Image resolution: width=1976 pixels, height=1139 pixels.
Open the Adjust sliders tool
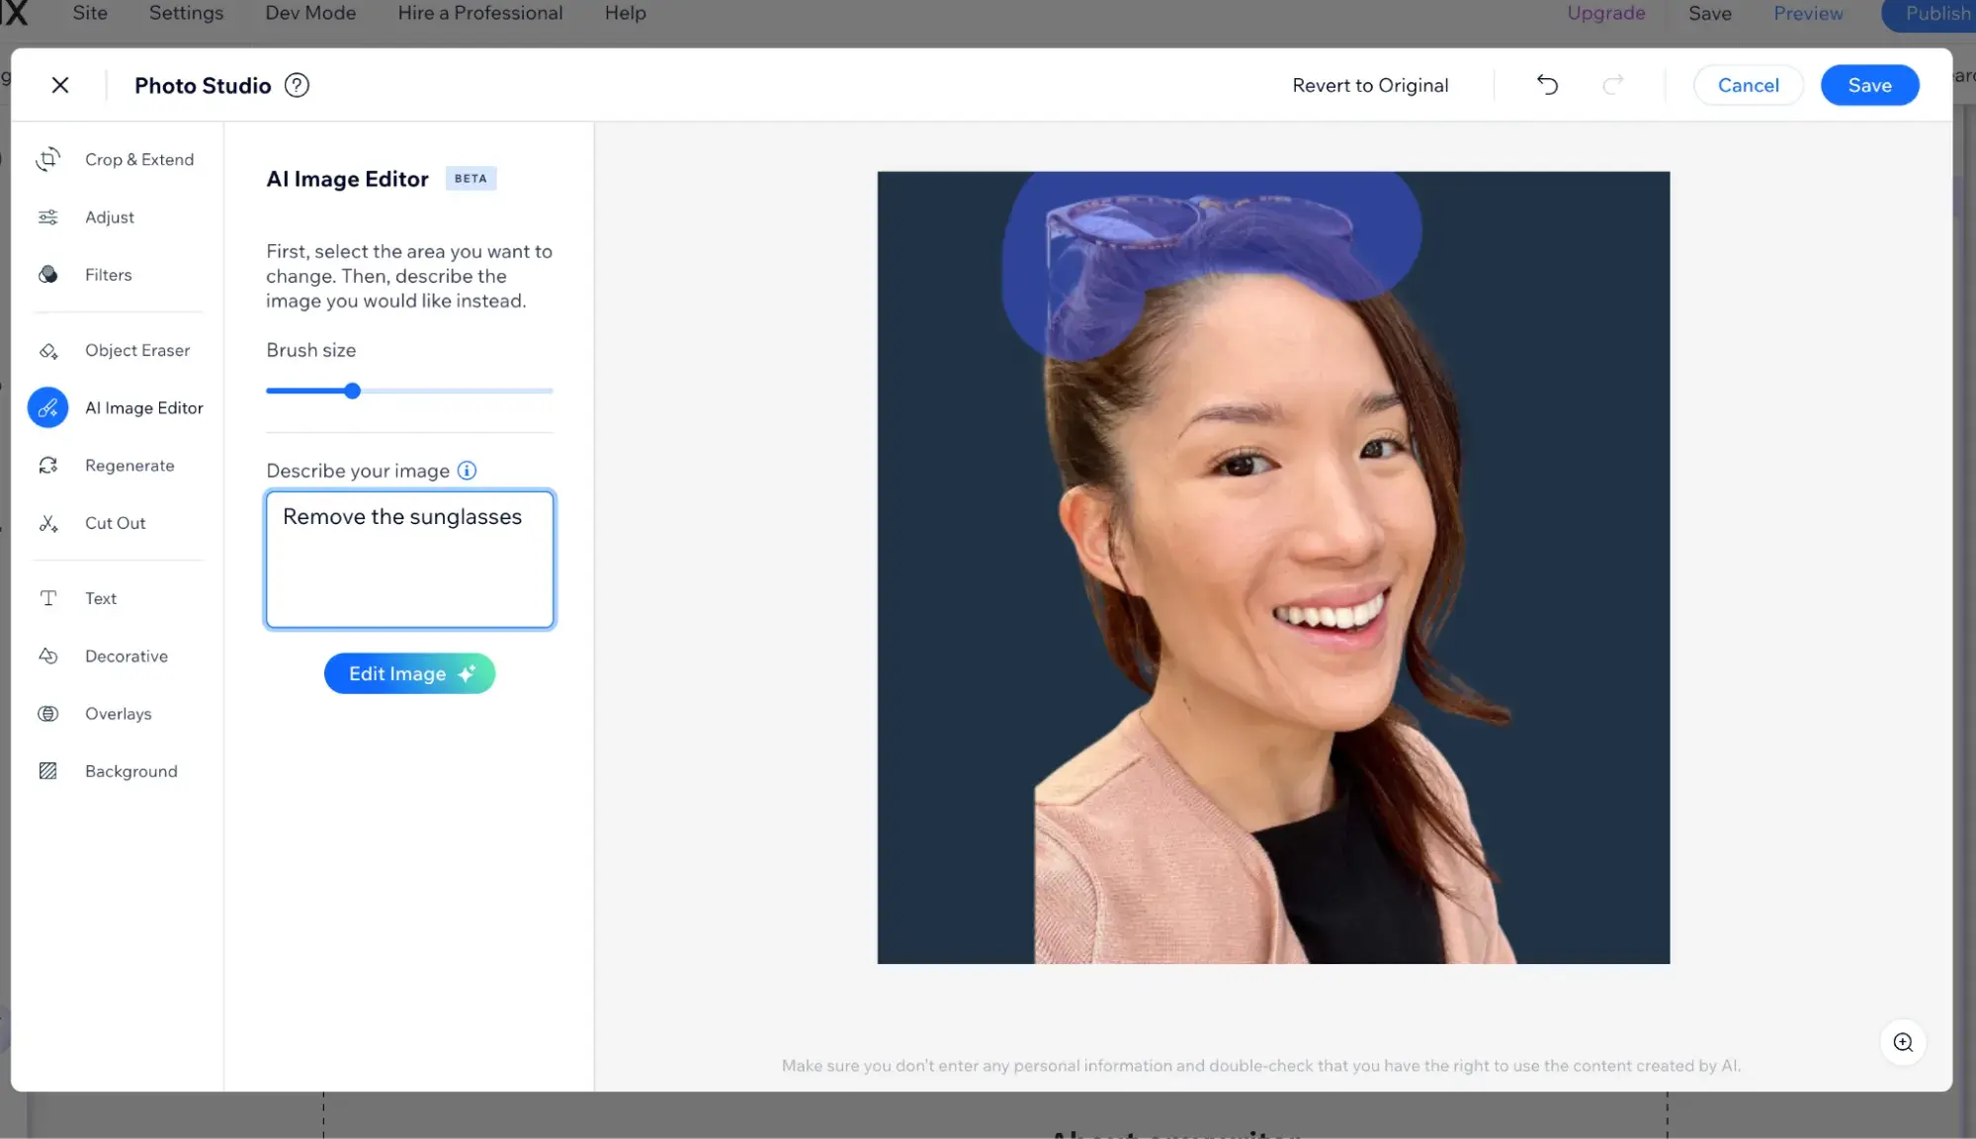click(48, 218)
